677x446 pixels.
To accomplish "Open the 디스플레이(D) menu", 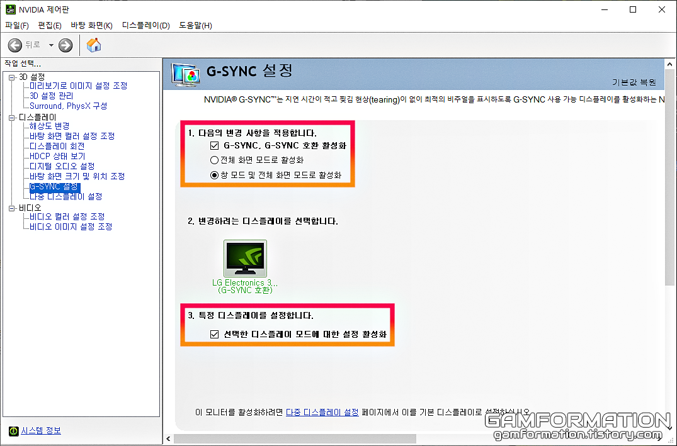I will [146, 25].
